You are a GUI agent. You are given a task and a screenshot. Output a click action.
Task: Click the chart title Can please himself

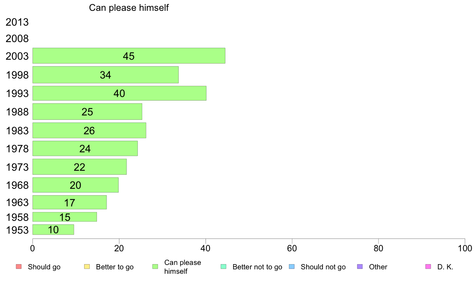click(x=129, y=8)
